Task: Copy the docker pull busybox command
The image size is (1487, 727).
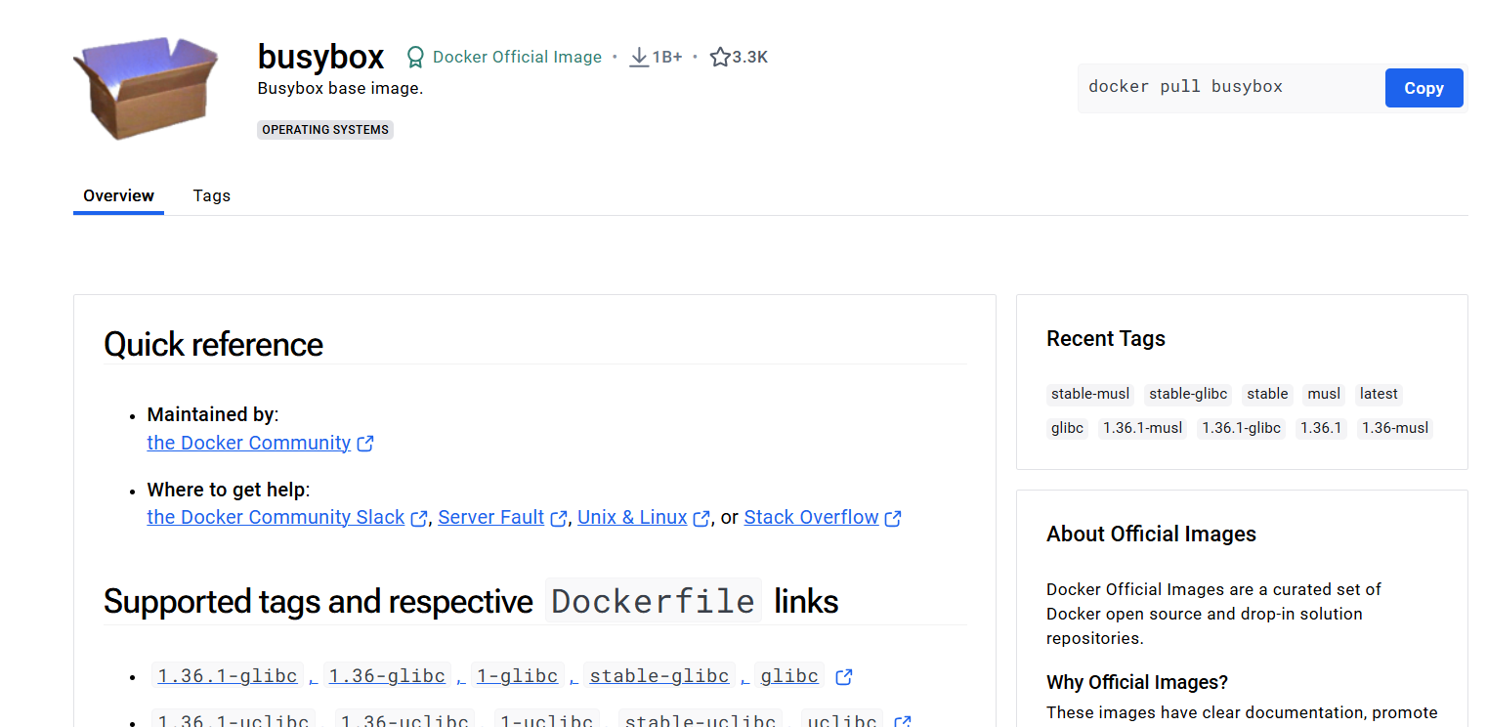Action: [x=1423, y=87]
